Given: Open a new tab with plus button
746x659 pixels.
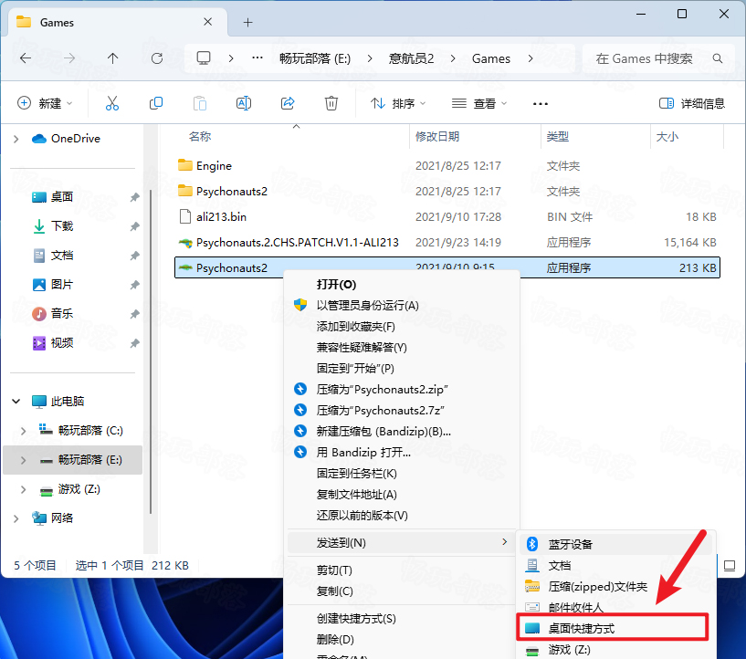Looking at the screenshot, I should pyautogui.click(x=247, y=22).
